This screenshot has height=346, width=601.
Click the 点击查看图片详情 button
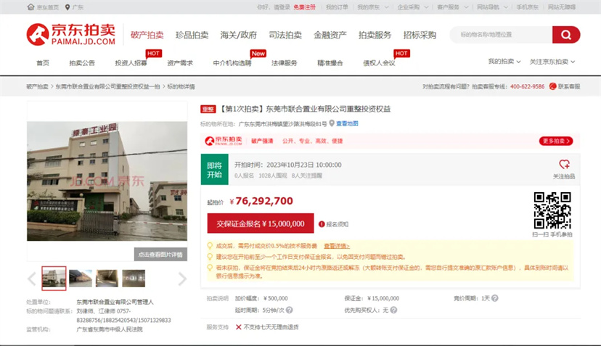click(x=160, y=255)
